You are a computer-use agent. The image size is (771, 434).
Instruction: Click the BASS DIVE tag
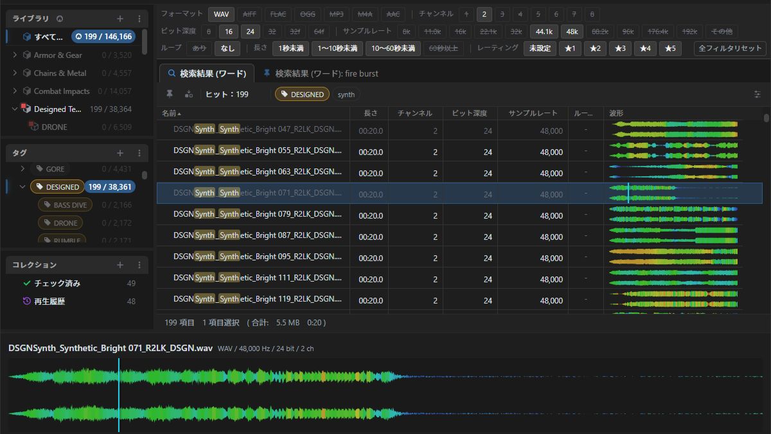65,205
